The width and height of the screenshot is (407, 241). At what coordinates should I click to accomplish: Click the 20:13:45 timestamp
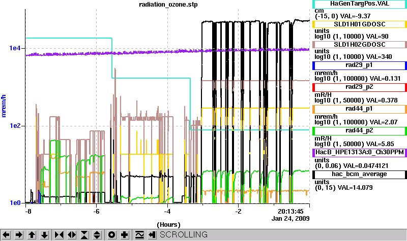pyautogui.click(x=290, y=212)
